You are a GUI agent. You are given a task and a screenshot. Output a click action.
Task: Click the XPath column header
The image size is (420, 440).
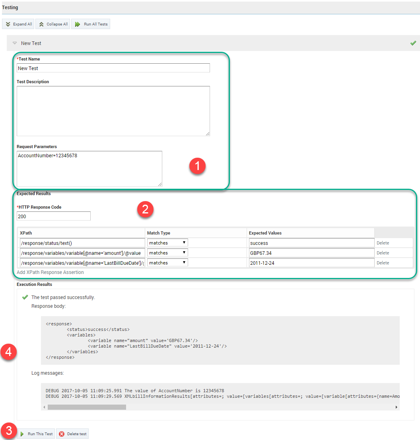(x=26, y=233)
